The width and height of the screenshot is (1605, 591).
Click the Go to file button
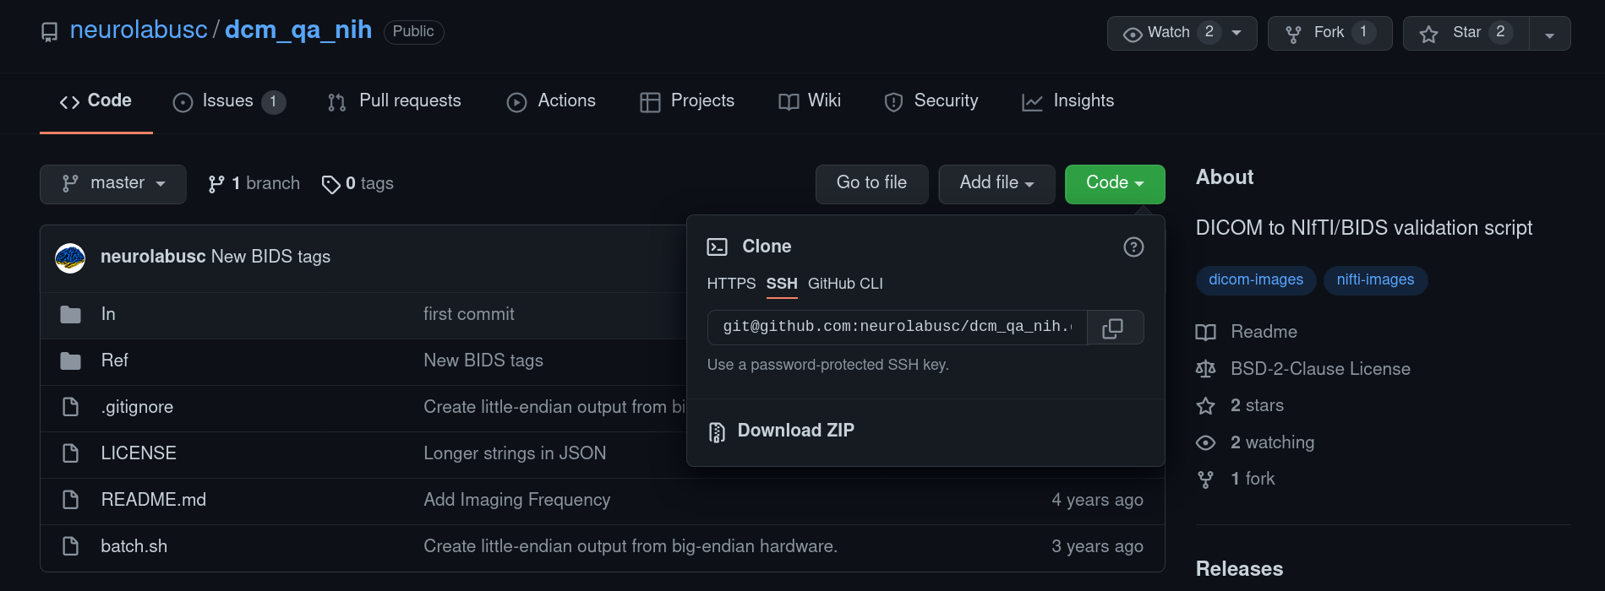pos(871,184)
